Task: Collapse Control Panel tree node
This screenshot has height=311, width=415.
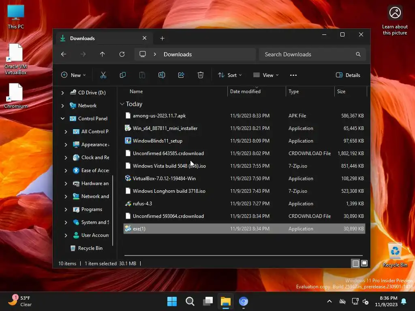Action: point(62,119)
